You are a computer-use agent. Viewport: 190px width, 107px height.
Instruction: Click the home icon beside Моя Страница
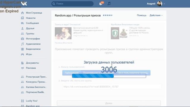coord(23,13)
